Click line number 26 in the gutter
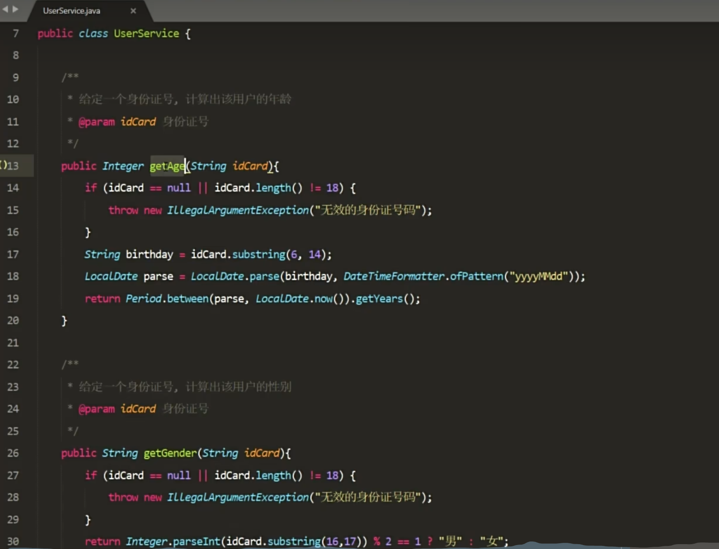 tap(13, 453)
